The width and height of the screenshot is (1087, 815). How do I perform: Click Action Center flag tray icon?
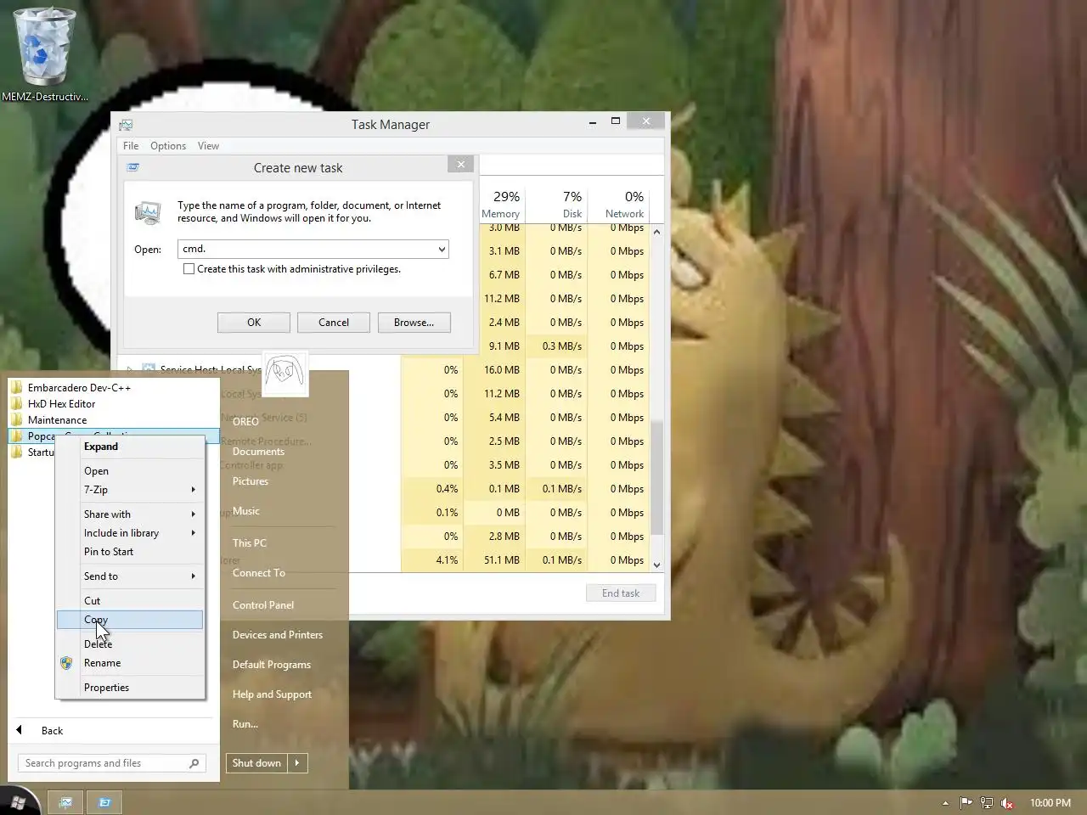pyautogui.click(x=966, y=803)
